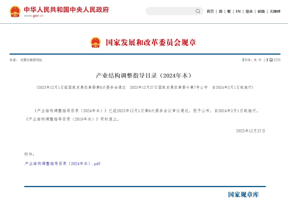Go to 首页 in top navigation
This screenshot has height=207, width=288.
tap(210, 11)
